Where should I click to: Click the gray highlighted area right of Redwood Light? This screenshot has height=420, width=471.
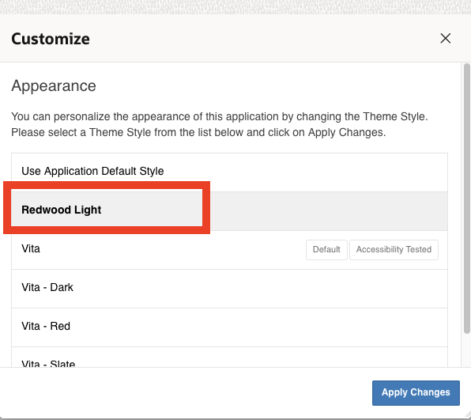pos(327,211)
